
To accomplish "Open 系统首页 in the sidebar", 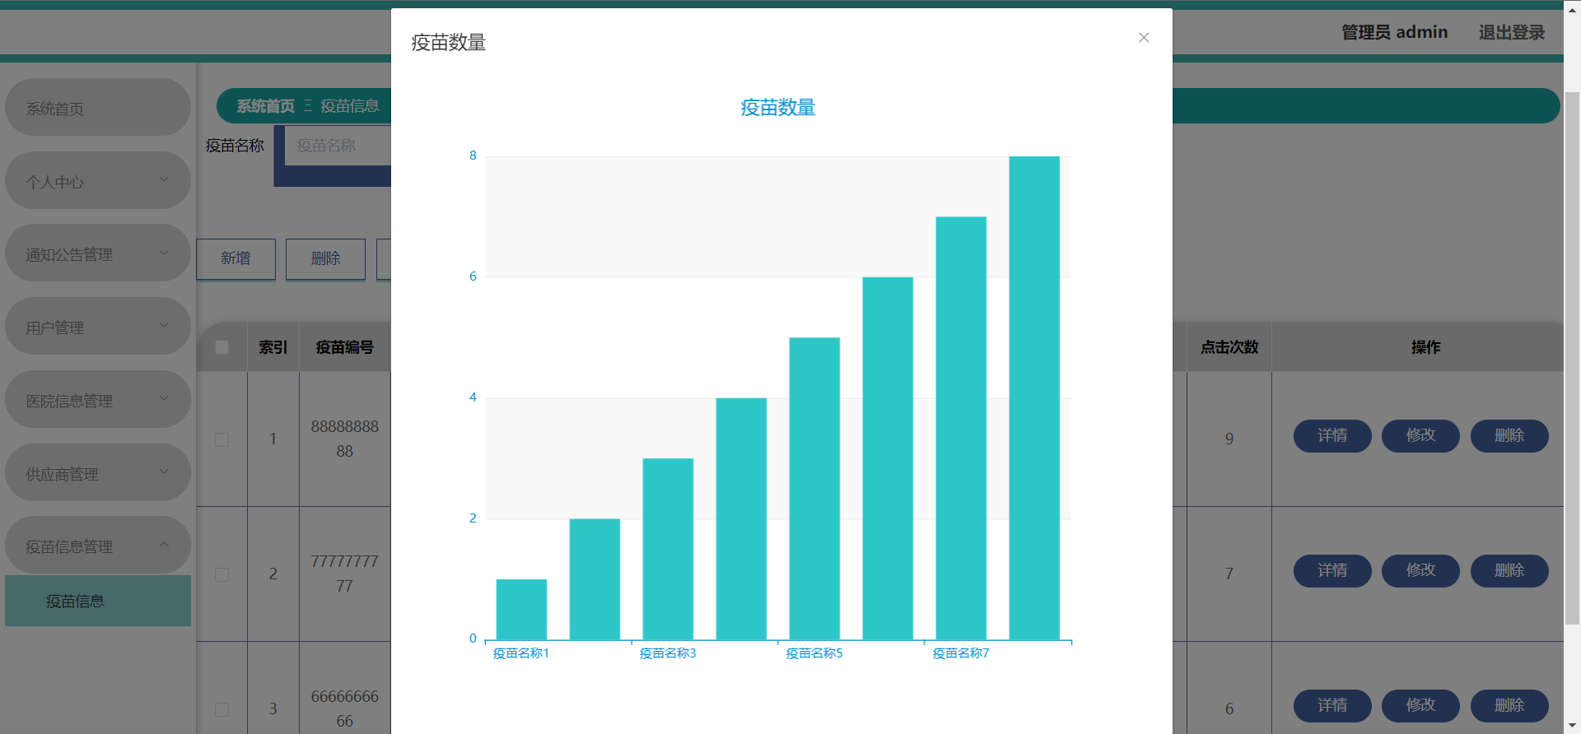I will click(98, 108).
